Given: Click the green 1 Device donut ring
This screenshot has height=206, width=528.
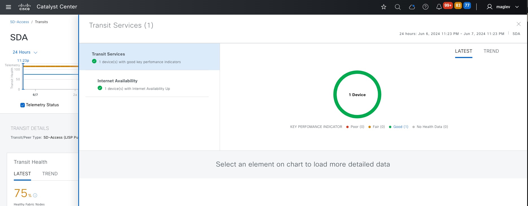Looking at the screenshot, I should point(357,73).
